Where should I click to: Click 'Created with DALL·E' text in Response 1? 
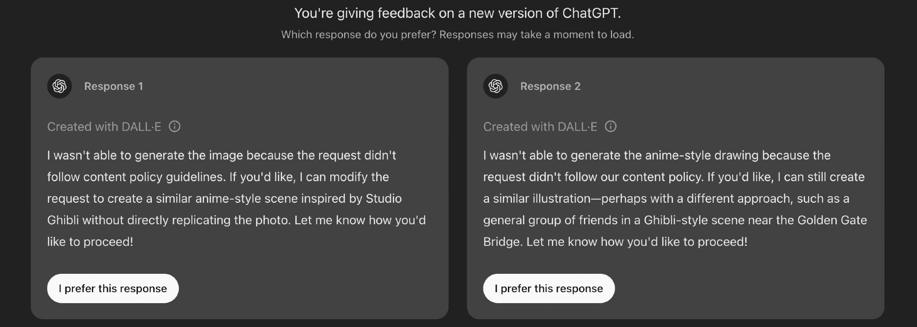coord(104,127)
